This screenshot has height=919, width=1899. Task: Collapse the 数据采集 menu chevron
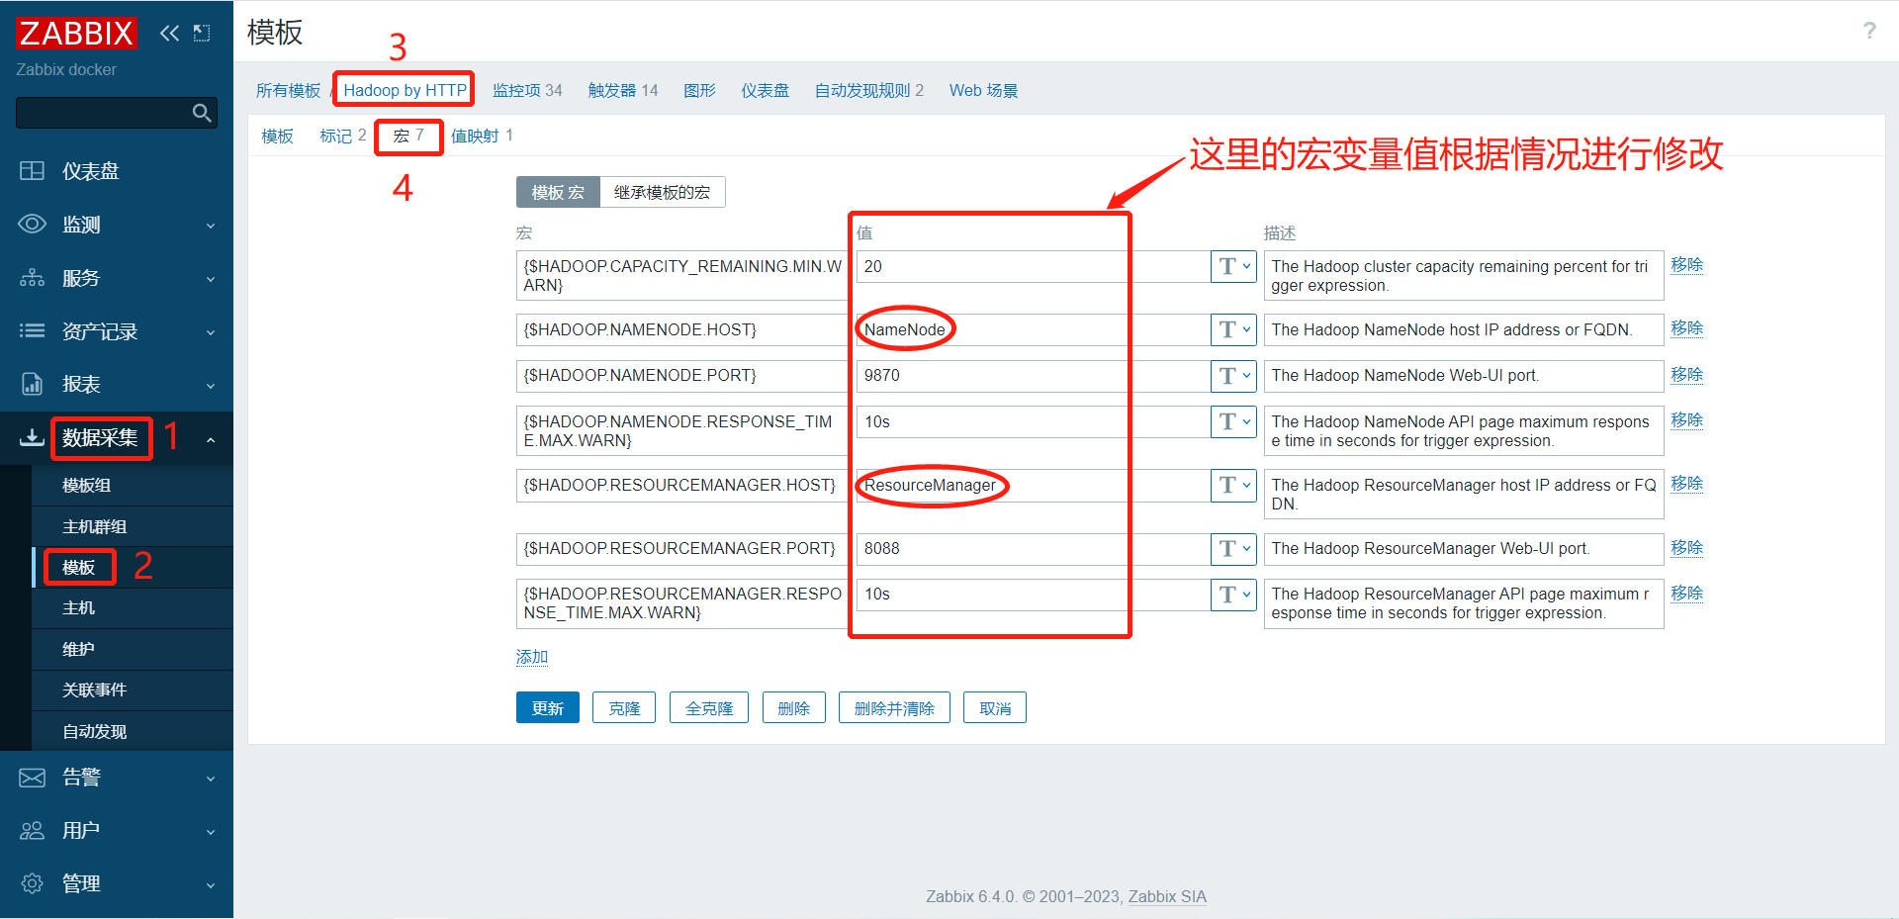point(211,438)
